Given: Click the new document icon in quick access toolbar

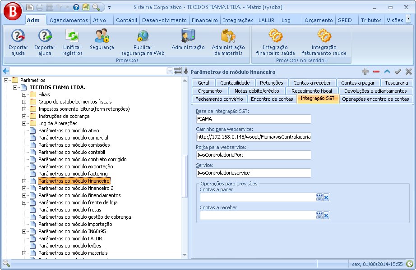Looking at the screenshot, I should [x=29, y=7].
